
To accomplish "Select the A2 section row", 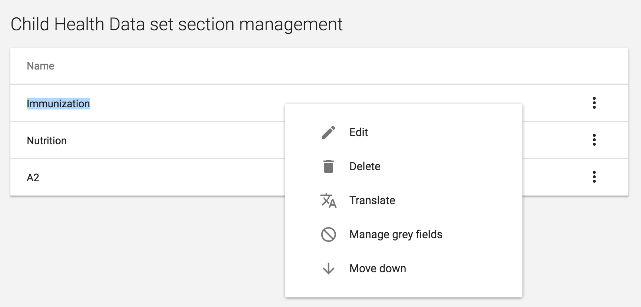I will point(33,178).
